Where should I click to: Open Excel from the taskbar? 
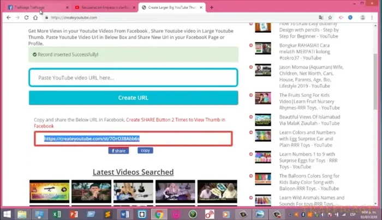(x=57, y=214)
